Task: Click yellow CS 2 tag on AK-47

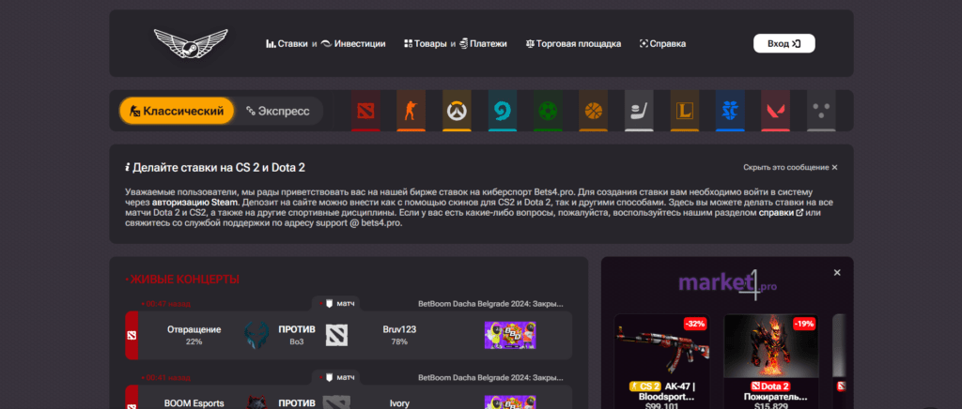Action: point(644,386)
